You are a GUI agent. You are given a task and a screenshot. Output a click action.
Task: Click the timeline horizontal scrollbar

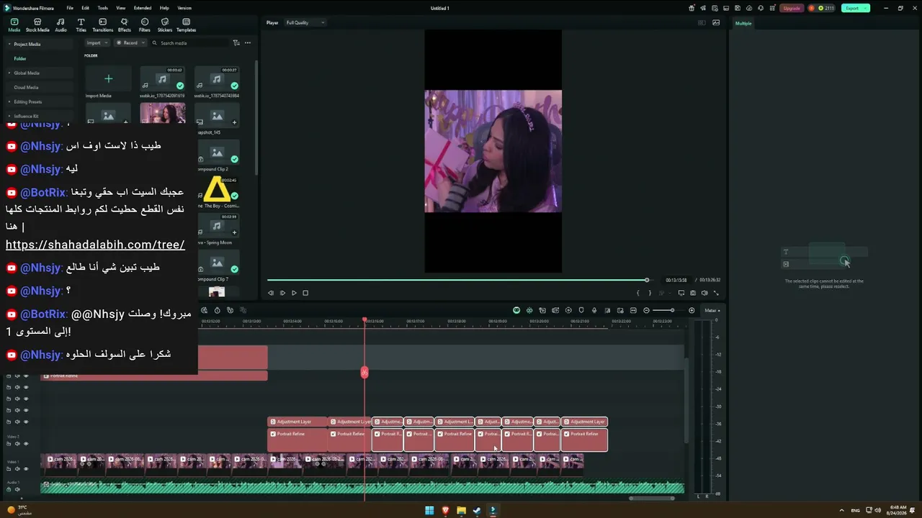[x=651, y=498]
